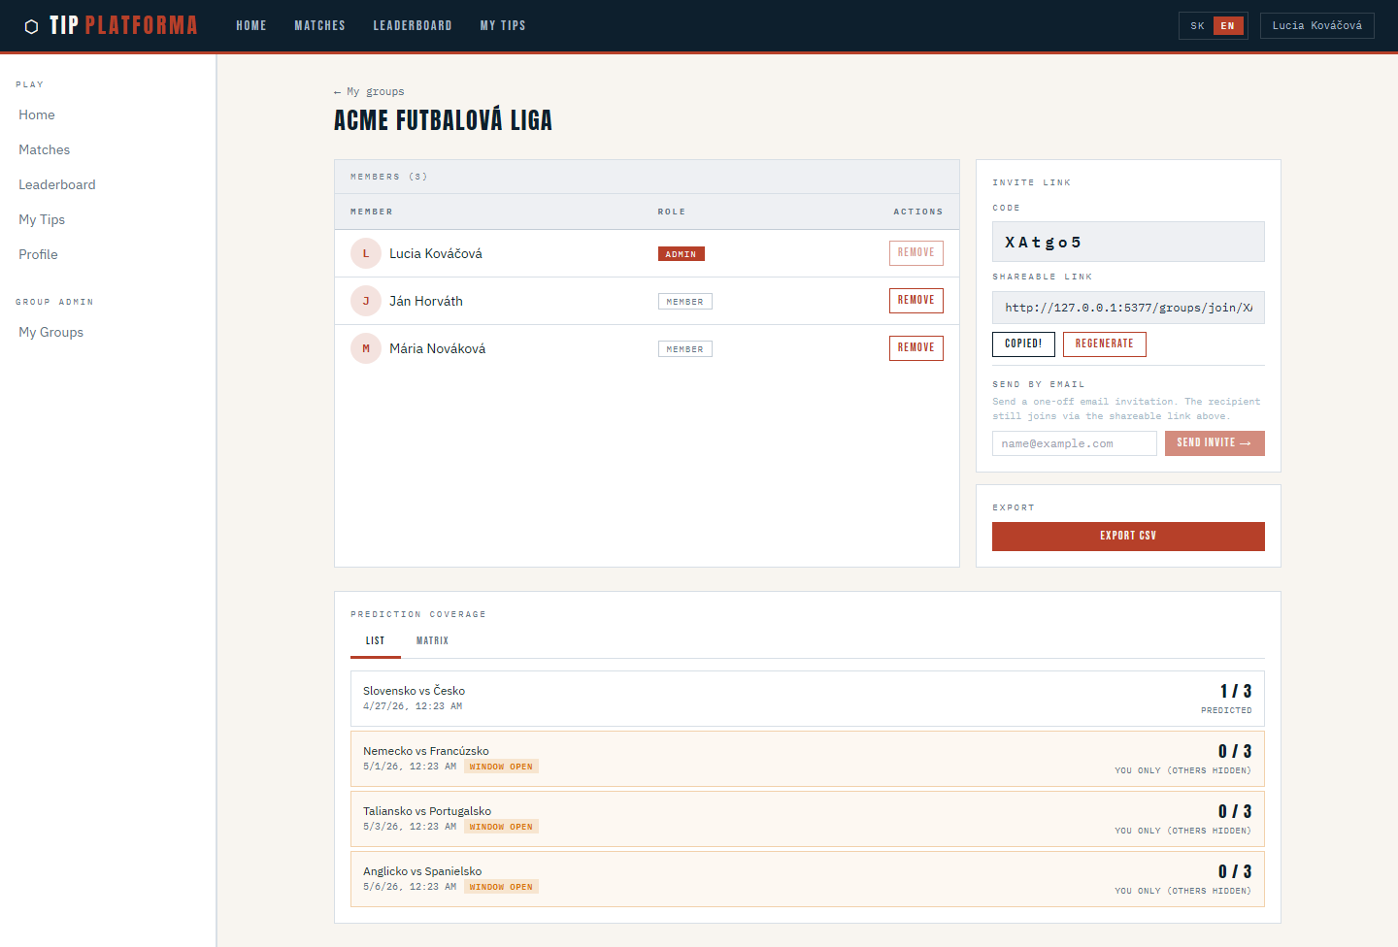The width and height of the screenshot is (1398, 947).
Task: Open Matches in the top navigation
Action: click(319, 26)
